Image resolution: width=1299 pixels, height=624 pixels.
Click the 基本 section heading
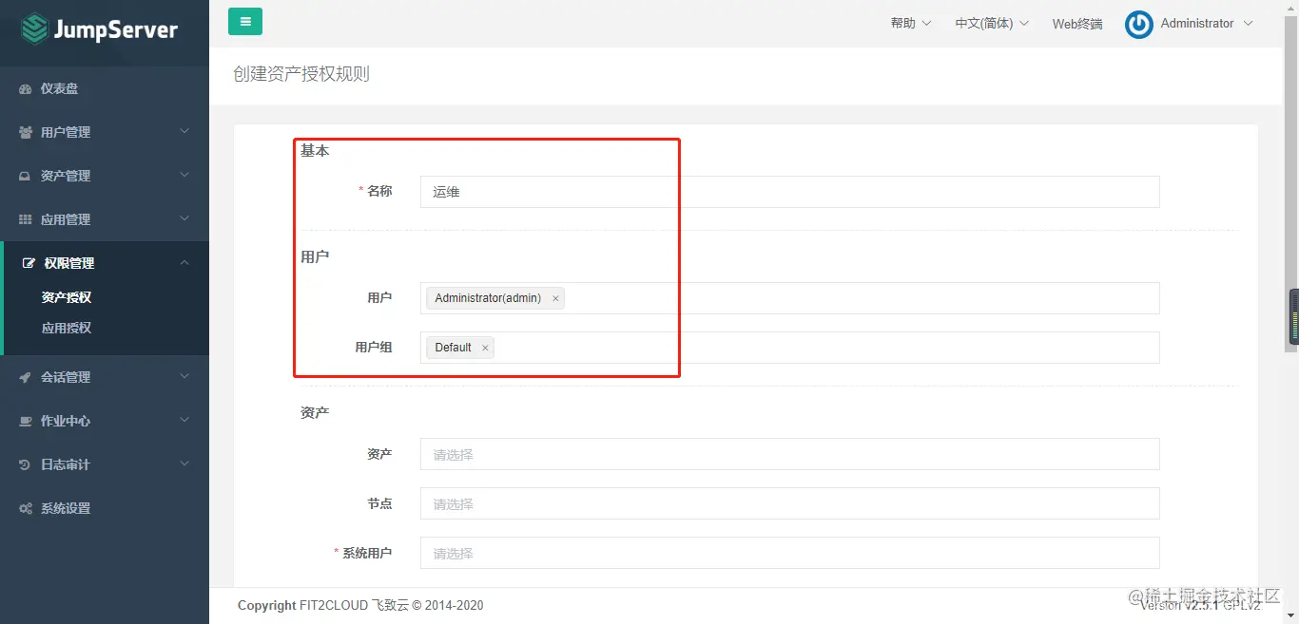coord(315,150)
